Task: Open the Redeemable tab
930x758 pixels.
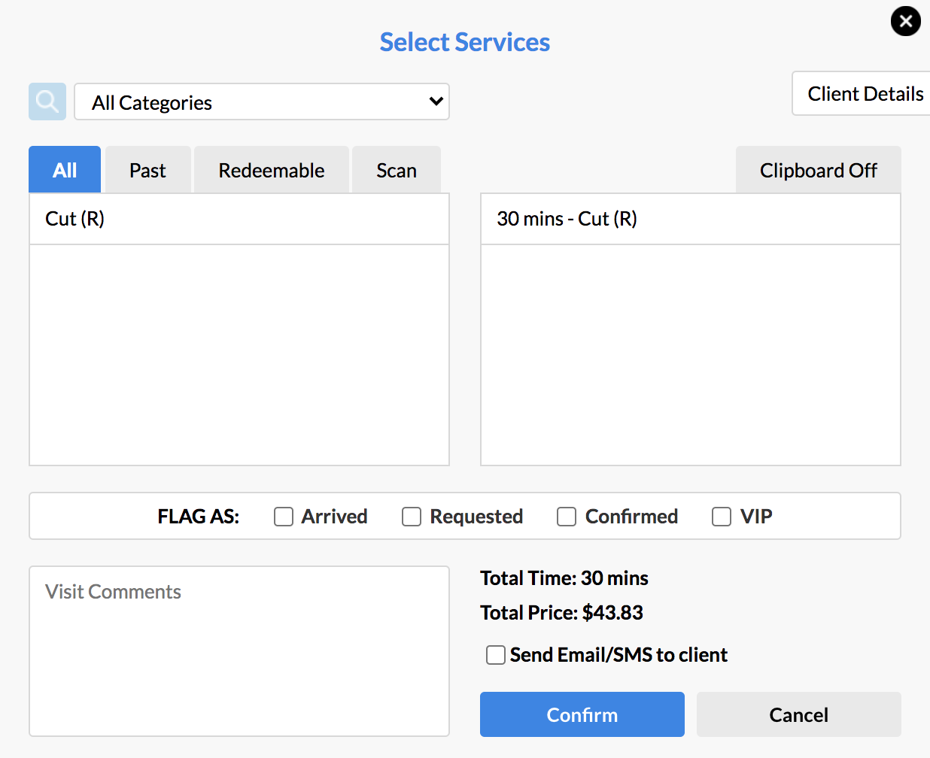Action: (272, 170)
